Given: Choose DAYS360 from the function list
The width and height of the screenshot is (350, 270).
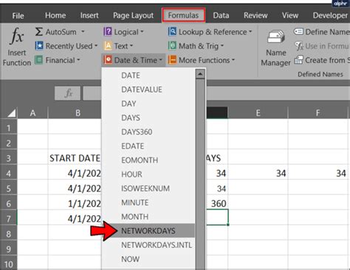Looking at the screenshot, I should [x=148, y=132].
